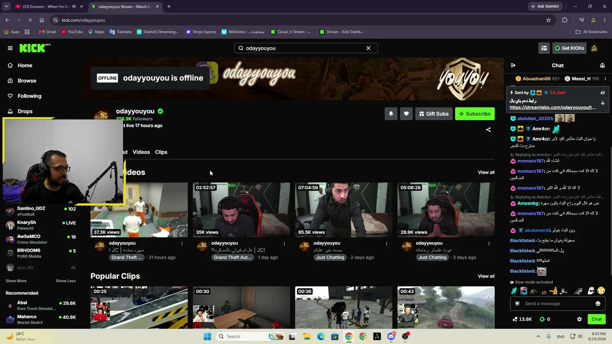Screen dimensions: 612x344
Task: Click the Send a message chat input
Action: point(557,304)
